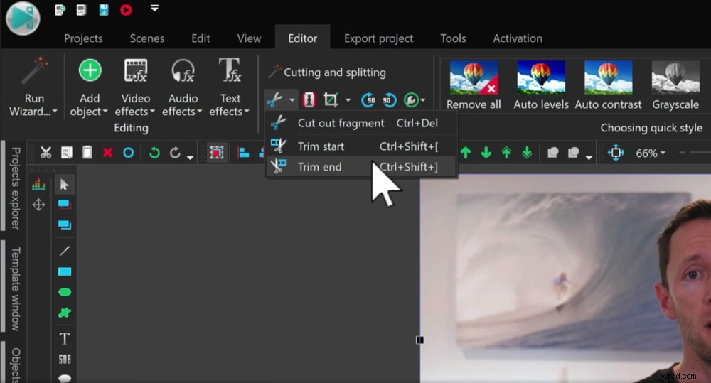Open the Tools ribbon tab

pos(453,38)
